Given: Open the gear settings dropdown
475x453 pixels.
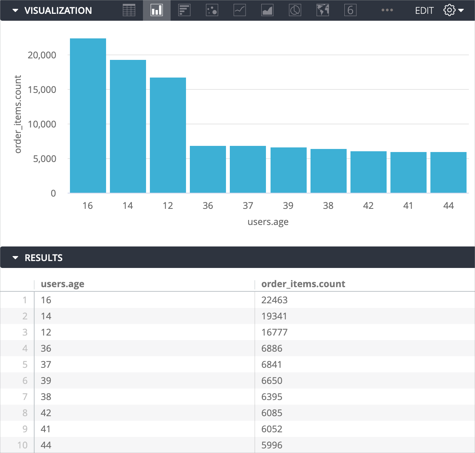Looking at the screenshot, I should [x=453, y=10].
